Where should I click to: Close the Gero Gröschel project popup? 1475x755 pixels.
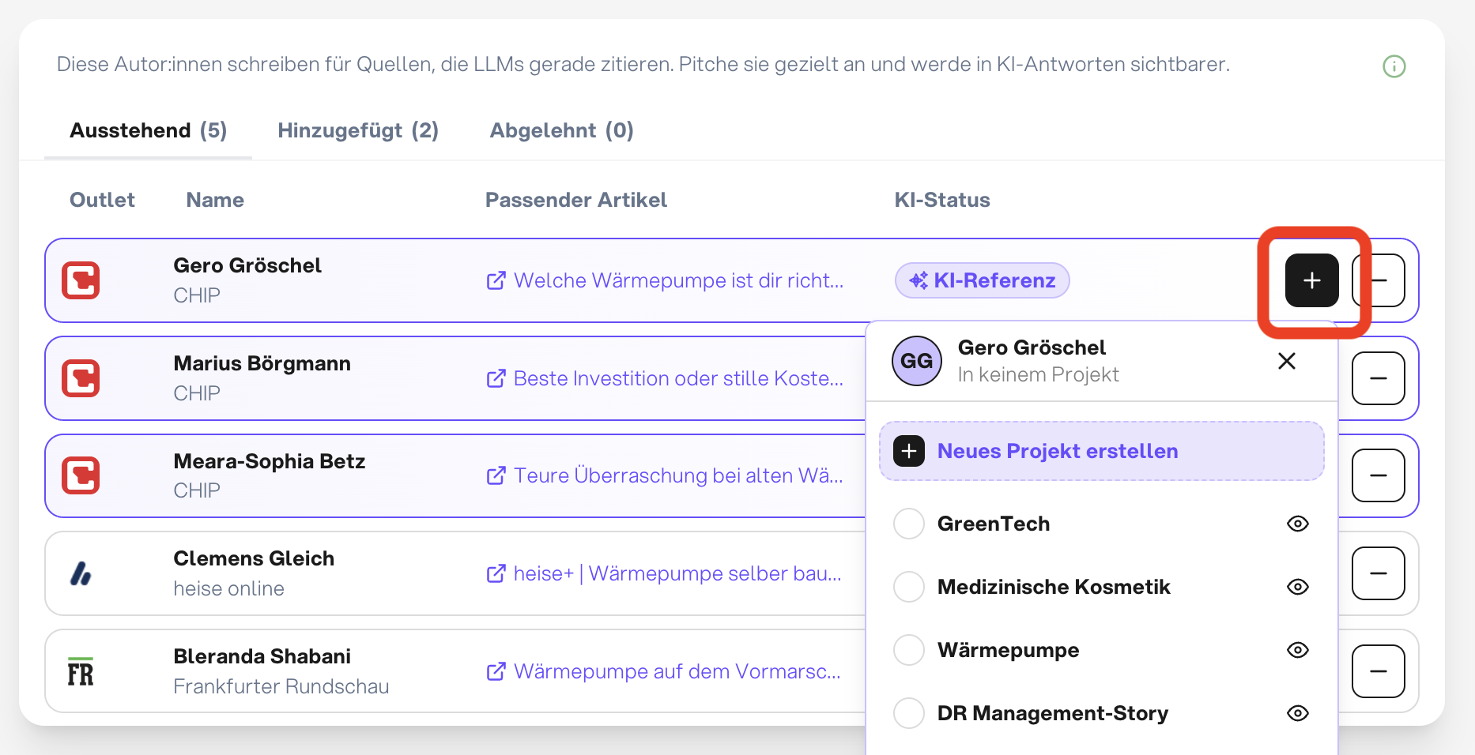[x=1286, y=361]
